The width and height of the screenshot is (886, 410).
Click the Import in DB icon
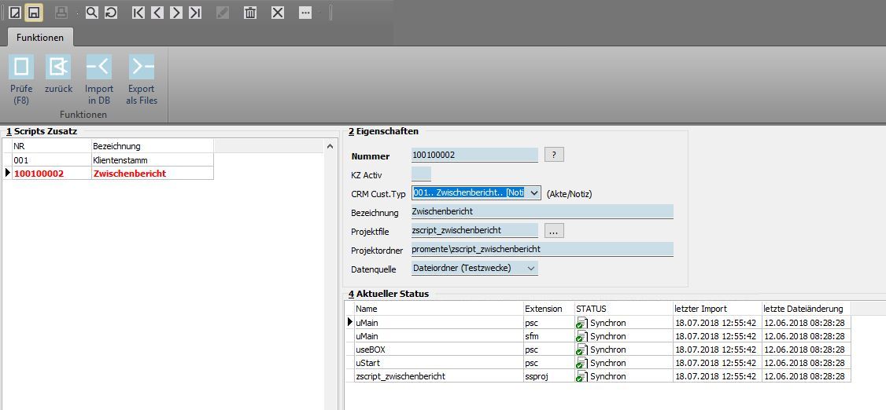coord(99,79)
